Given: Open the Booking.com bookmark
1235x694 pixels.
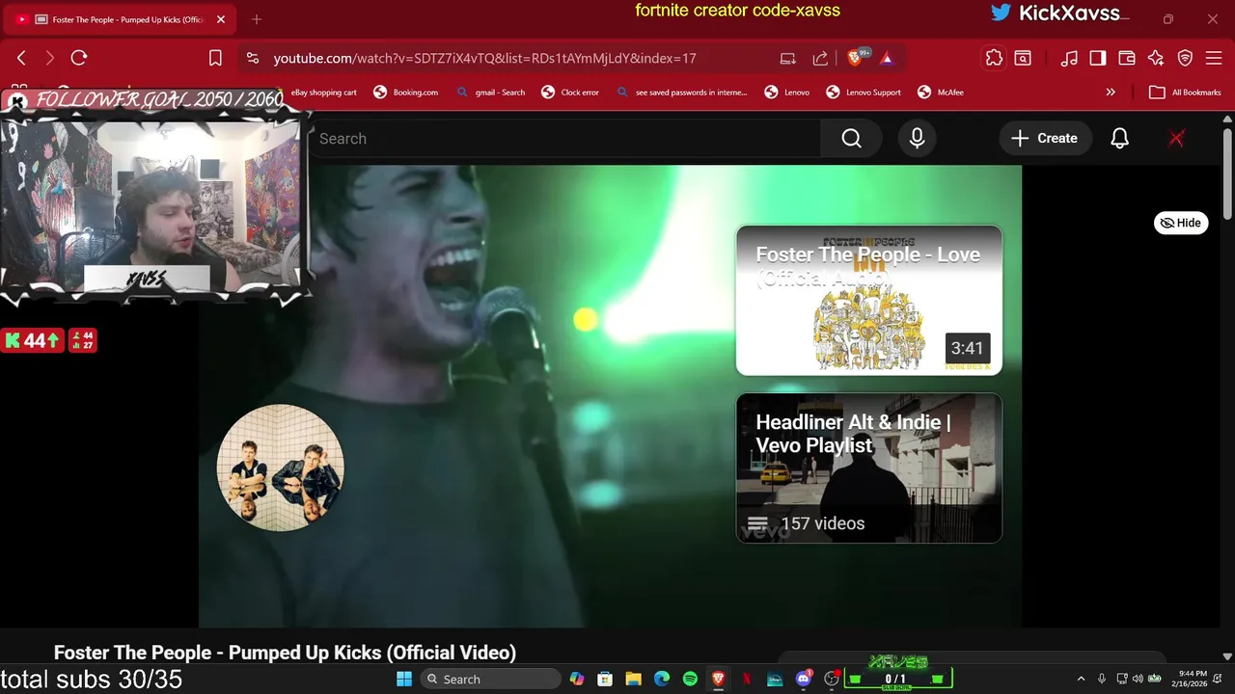Looking at the screenshot, I should click(406, 93).
